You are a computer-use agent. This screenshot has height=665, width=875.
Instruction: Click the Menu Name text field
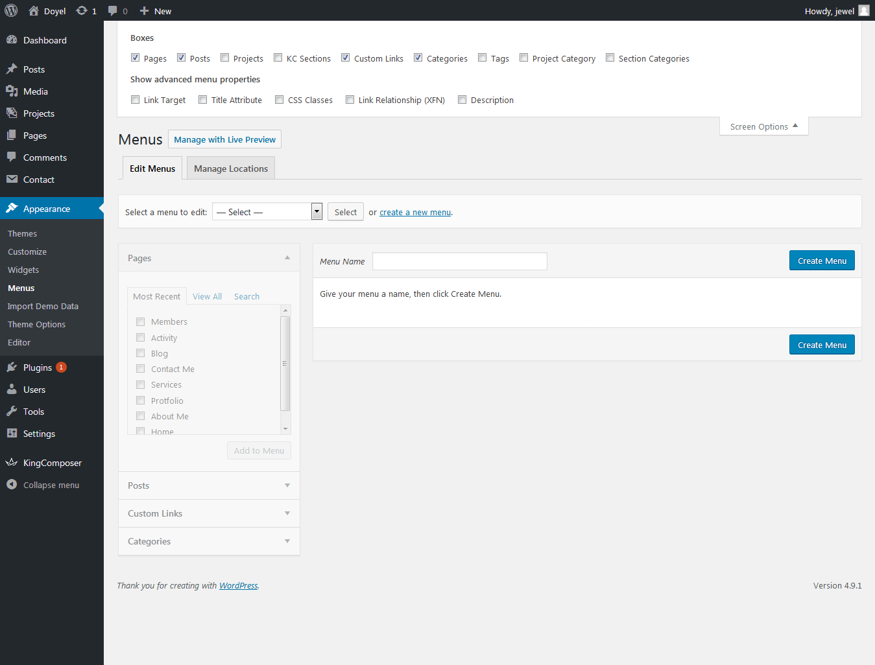[x=460, y=261]
